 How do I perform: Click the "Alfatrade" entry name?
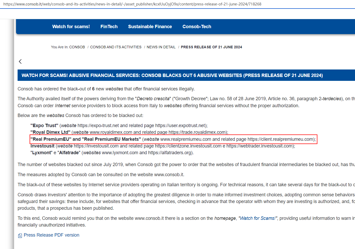pyautogui.click(x=69, y=153)
